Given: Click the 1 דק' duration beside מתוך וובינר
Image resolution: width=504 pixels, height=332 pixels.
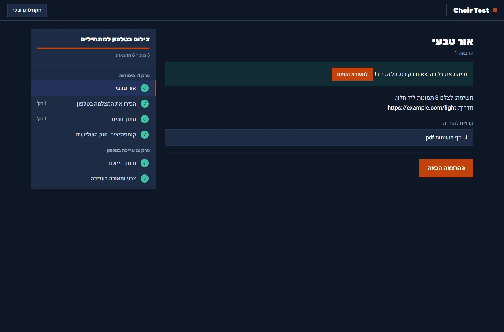Looking at the screenshot, I should (42, 119).
